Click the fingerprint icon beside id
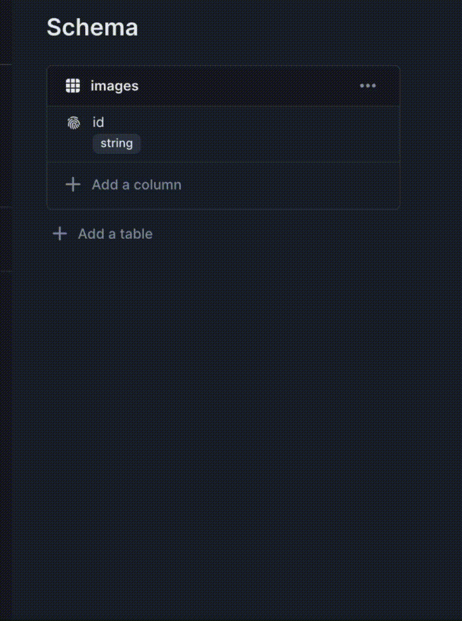Viewport: 462px width, 621px height. click(x=74, y=123)
